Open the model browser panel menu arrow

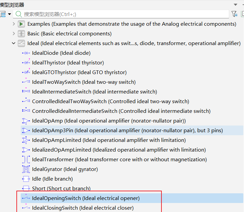tap(236, 5)
